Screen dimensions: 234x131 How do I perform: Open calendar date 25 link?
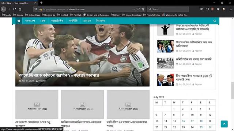(201, 127)
